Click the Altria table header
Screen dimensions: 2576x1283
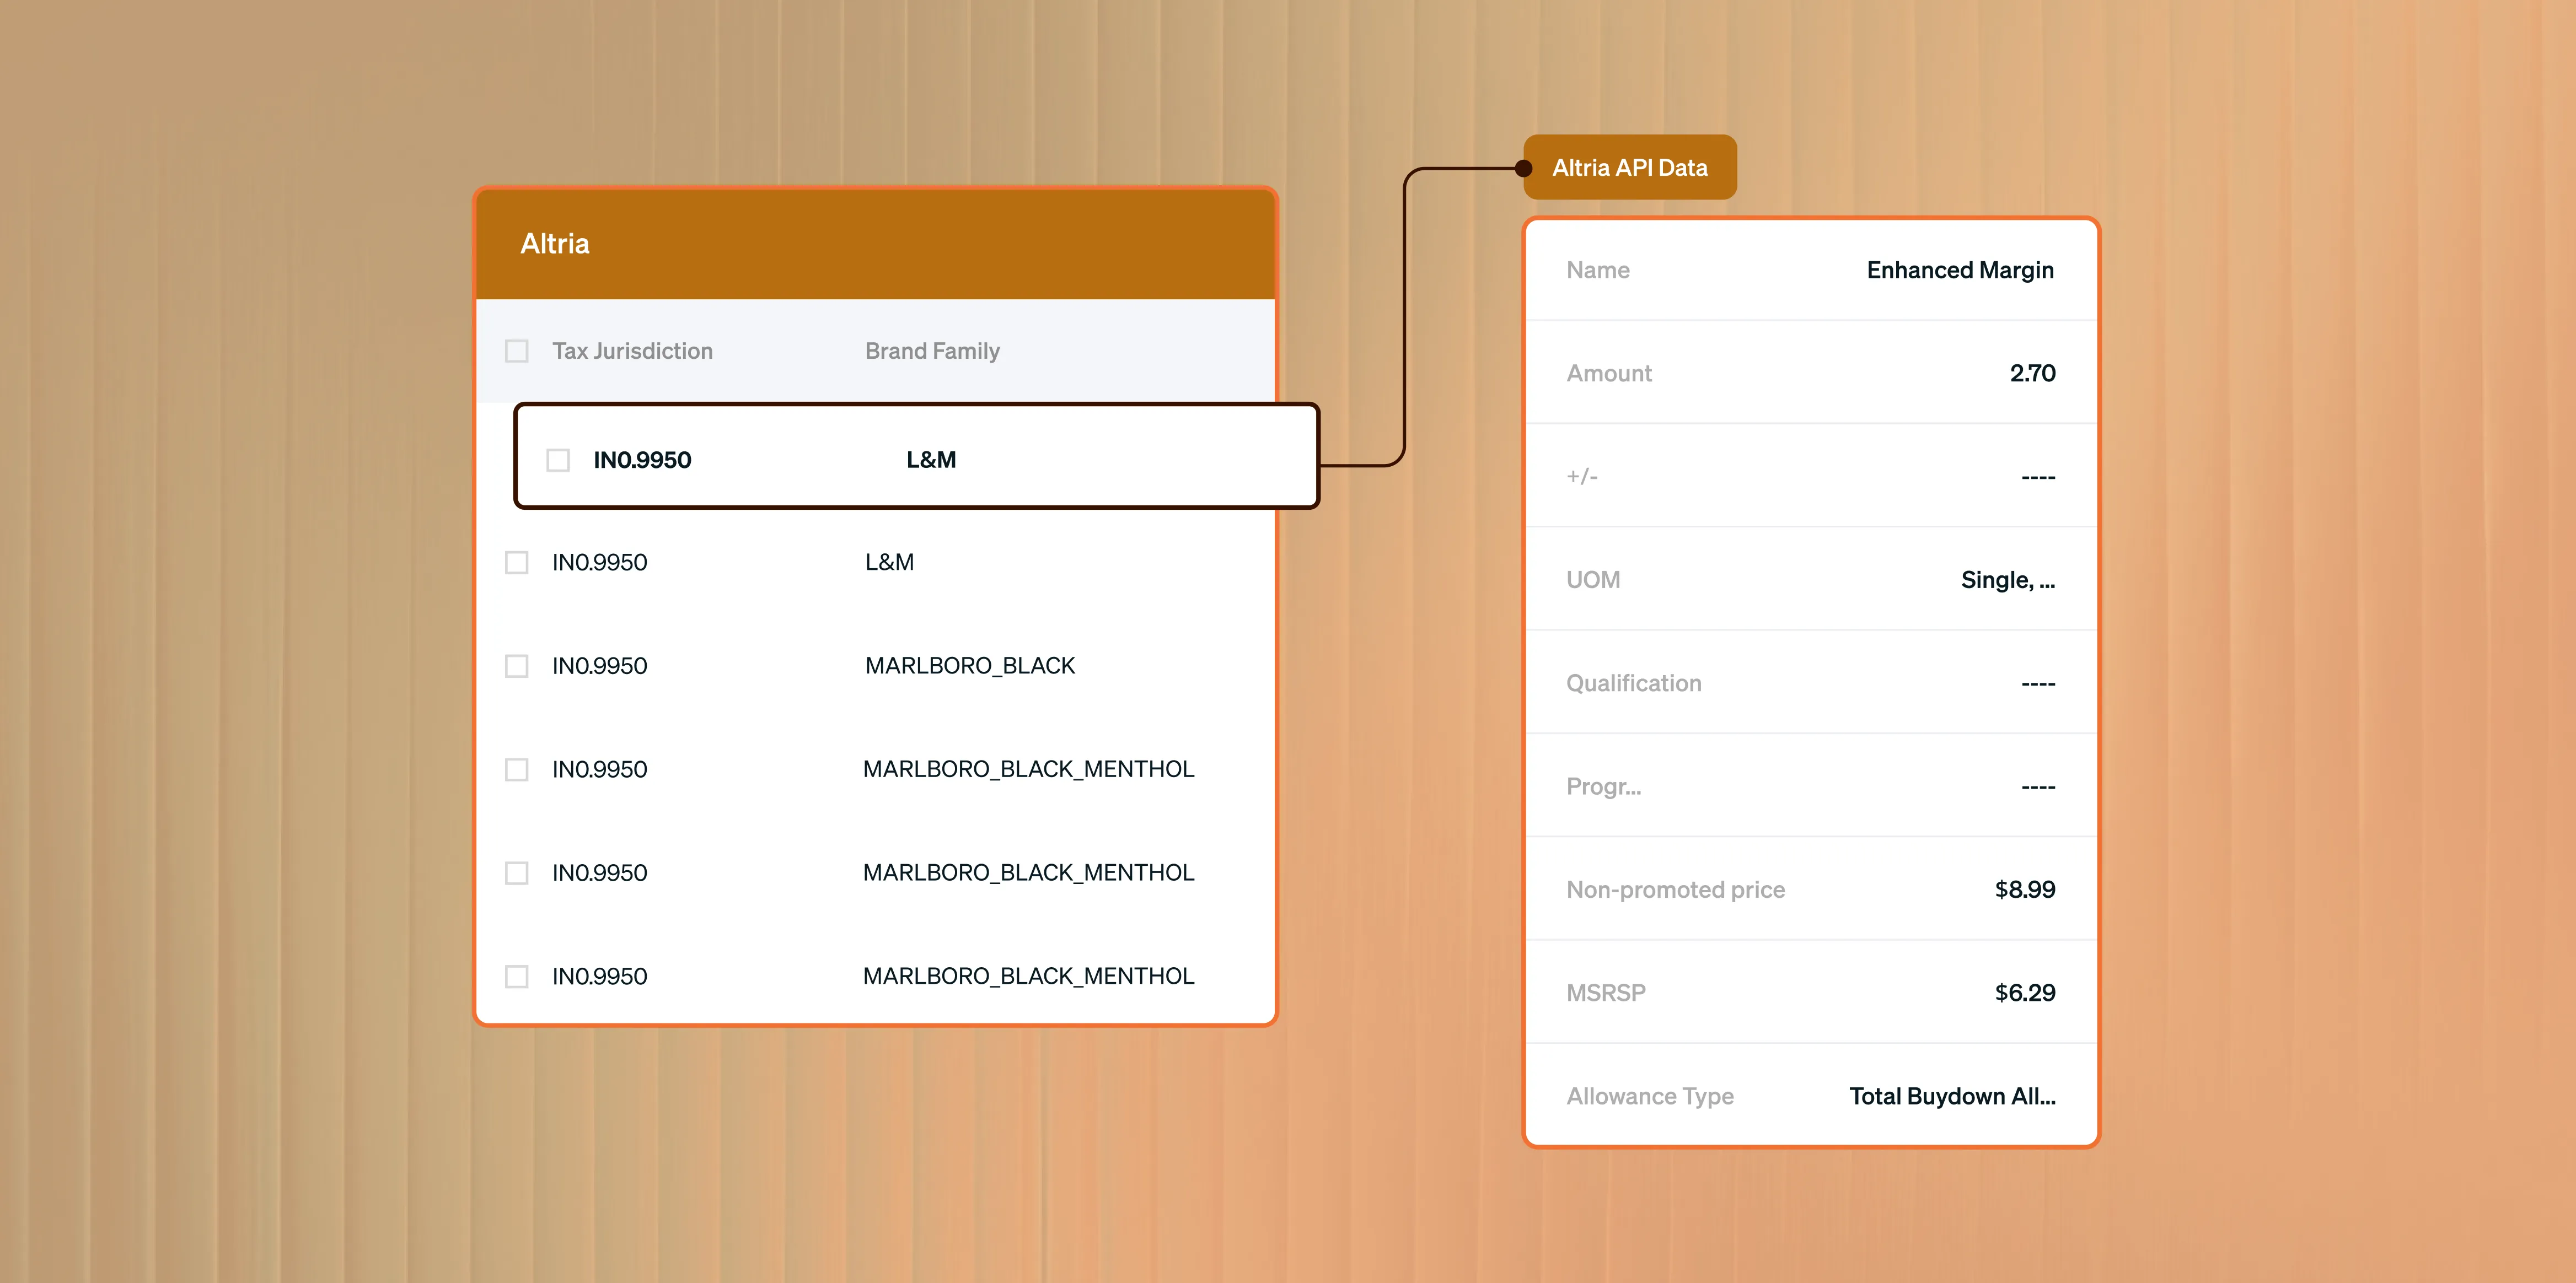pos(555,244)
